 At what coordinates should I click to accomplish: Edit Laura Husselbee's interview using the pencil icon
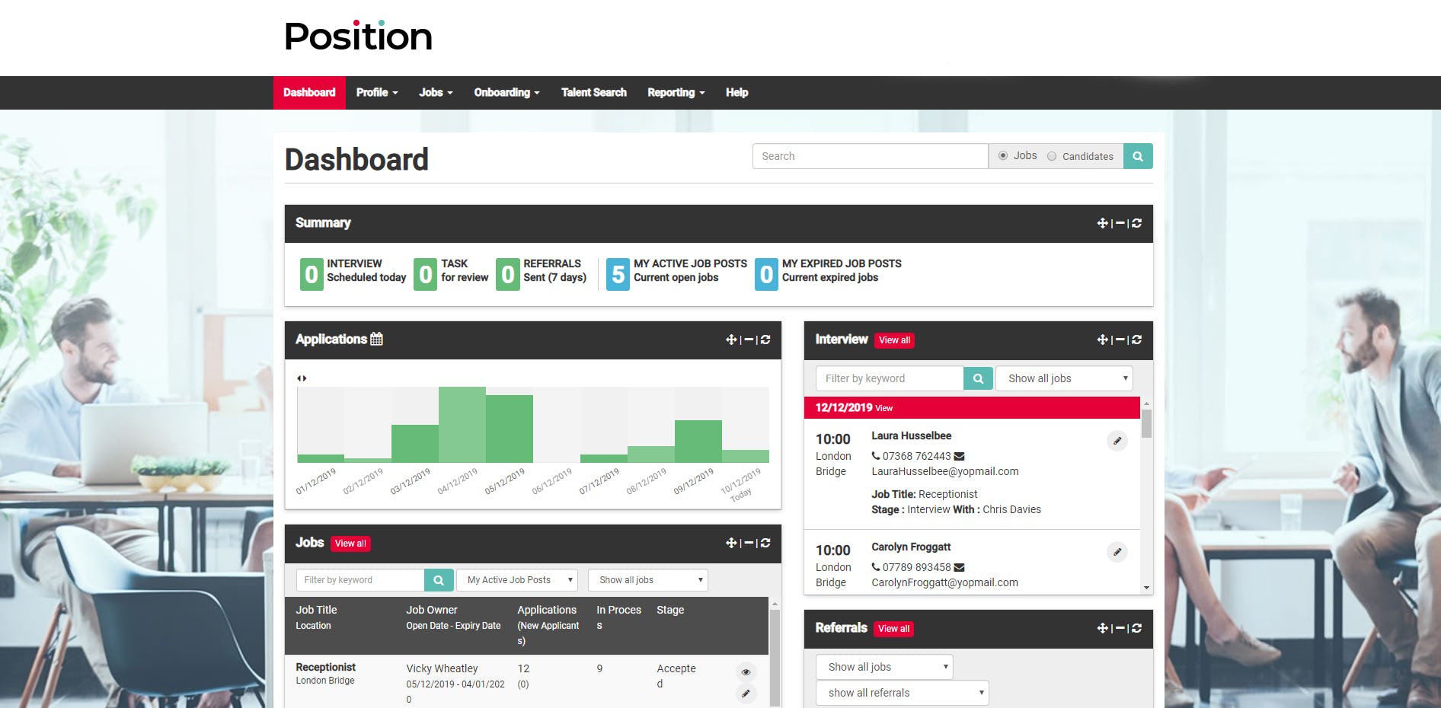point(1117,440)
